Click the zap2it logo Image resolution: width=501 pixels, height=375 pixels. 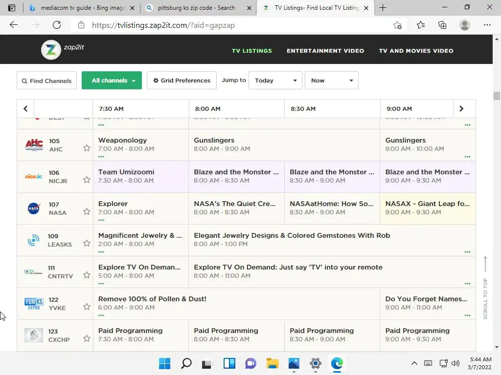tap(63, 49)
